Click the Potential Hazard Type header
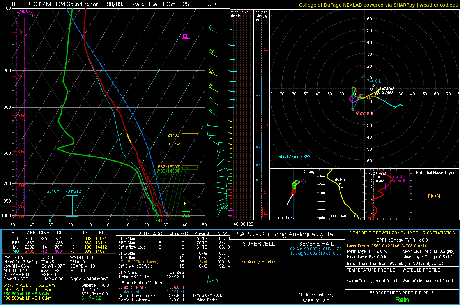This screenshot has width=460, height=305. (x=435, y=173)
